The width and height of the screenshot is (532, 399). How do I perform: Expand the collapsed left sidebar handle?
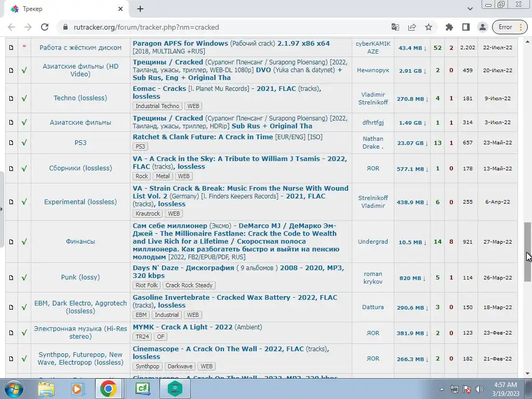pyautogui.click(x=2, y=209)
